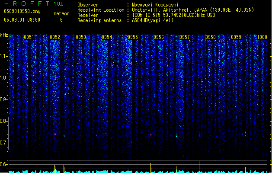Select the 0957 time marker
This screenshot has width=272, height=173.
pos(185,37)
